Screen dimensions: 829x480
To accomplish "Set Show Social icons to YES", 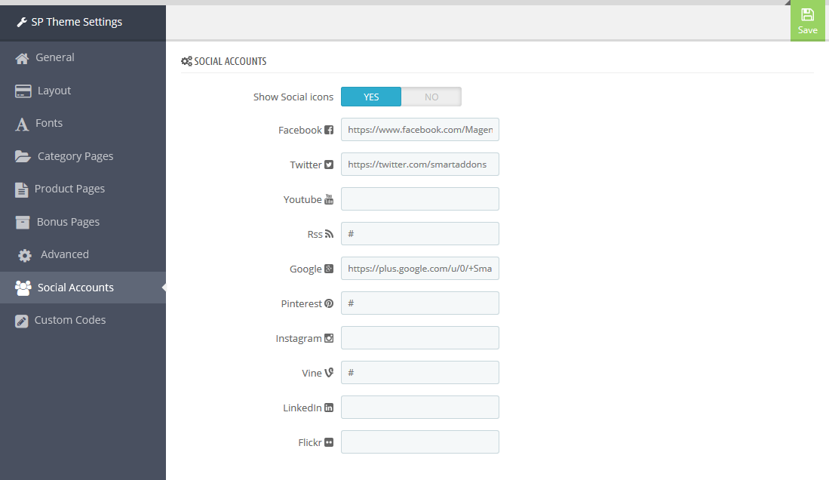I will pos(371,97).
